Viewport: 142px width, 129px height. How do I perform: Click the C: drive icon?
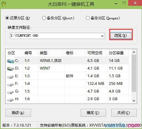10,61
